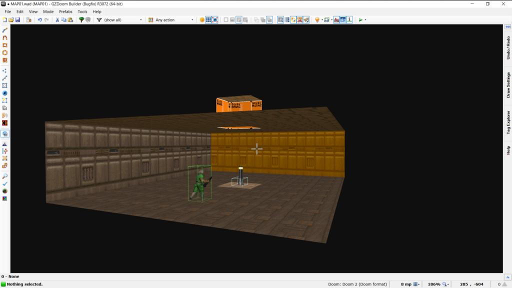Select the Draw Rectangle tool in the left sidebar
The height and width of the screenshot is (288, 512).
tap(5, 45)
